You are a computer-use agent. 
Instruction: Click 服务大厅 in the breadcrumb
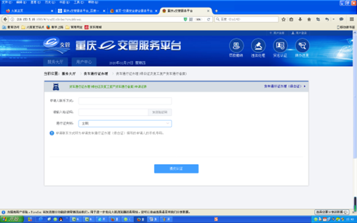[69, 74]
